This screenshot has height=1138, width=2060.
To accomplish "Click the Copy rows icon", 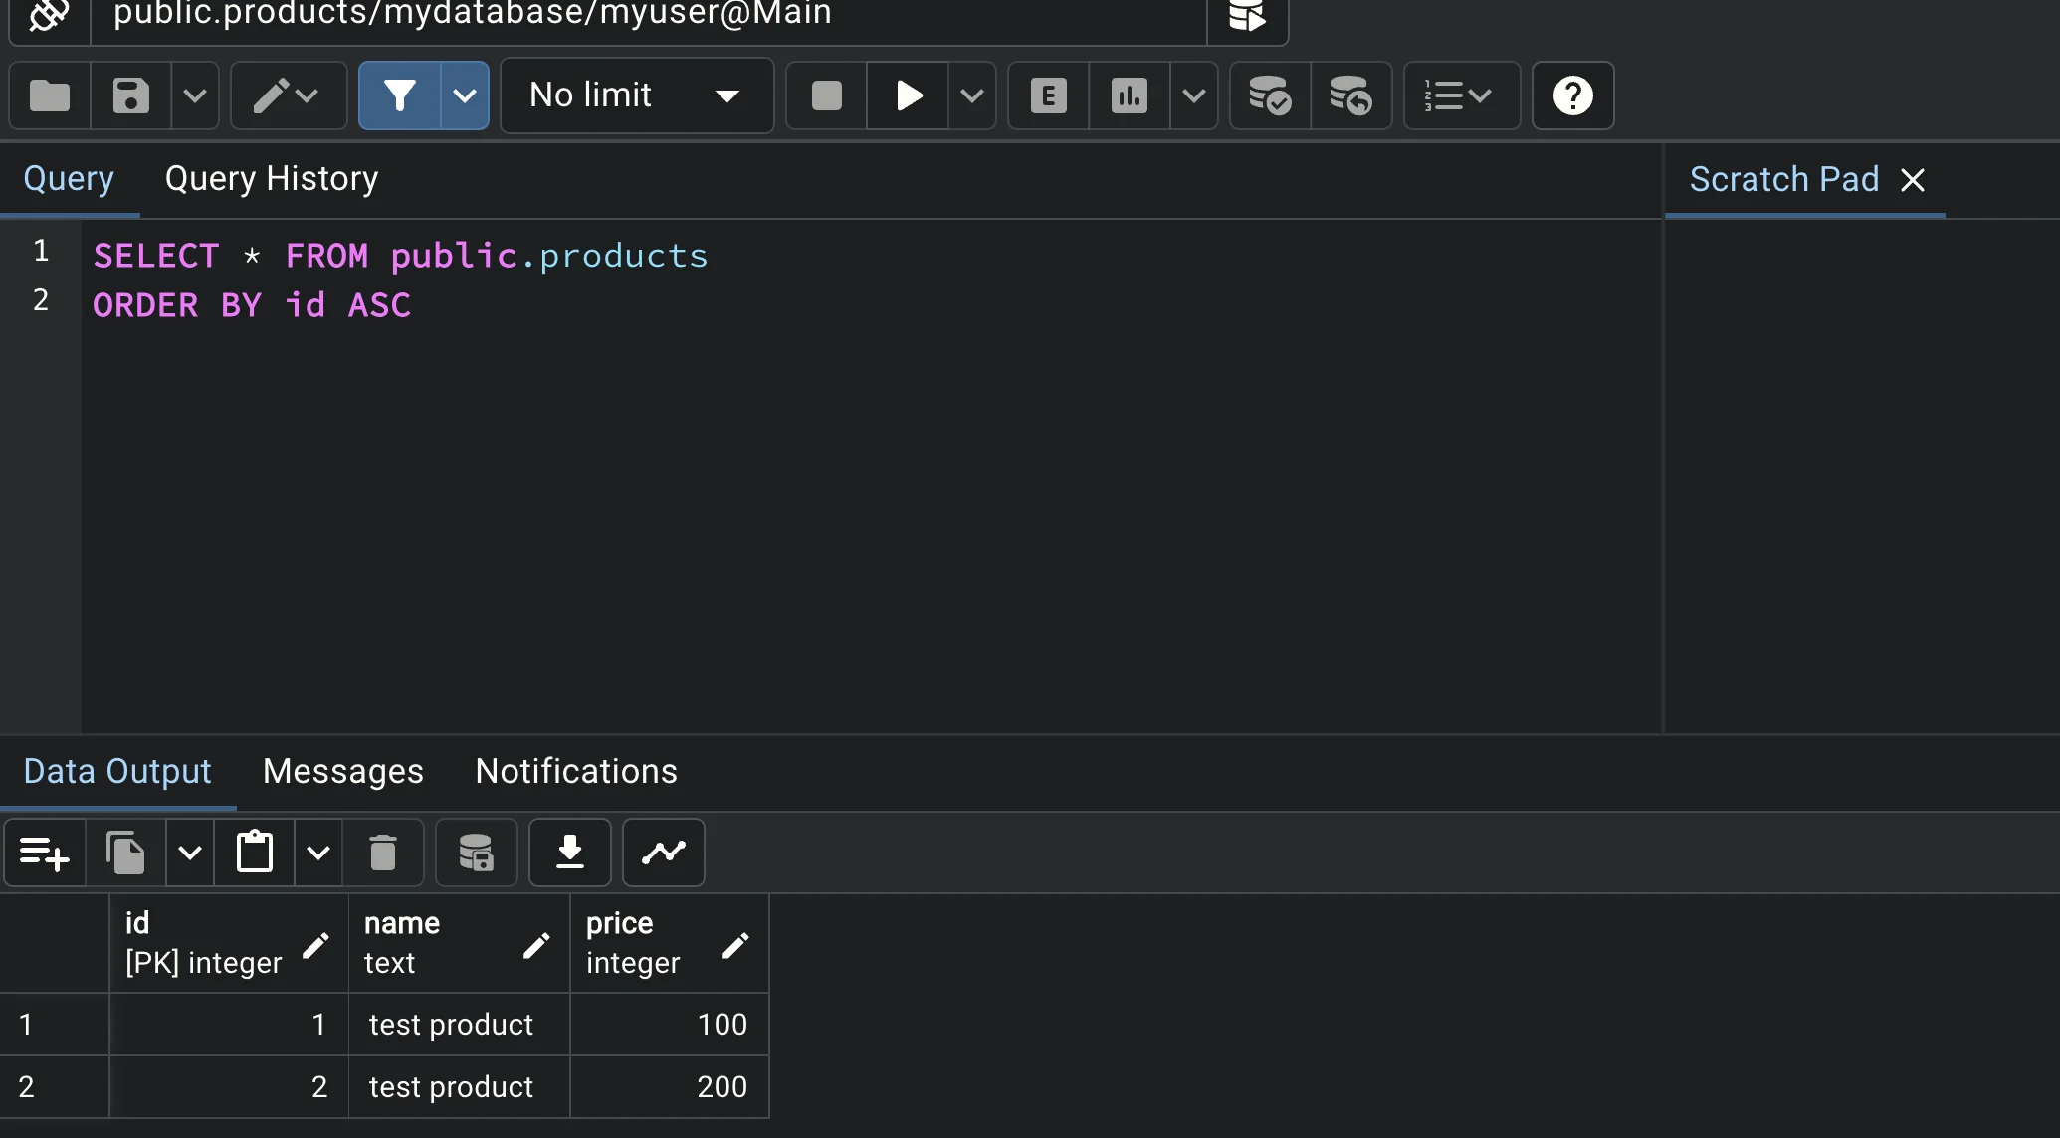I will [125, 853].
